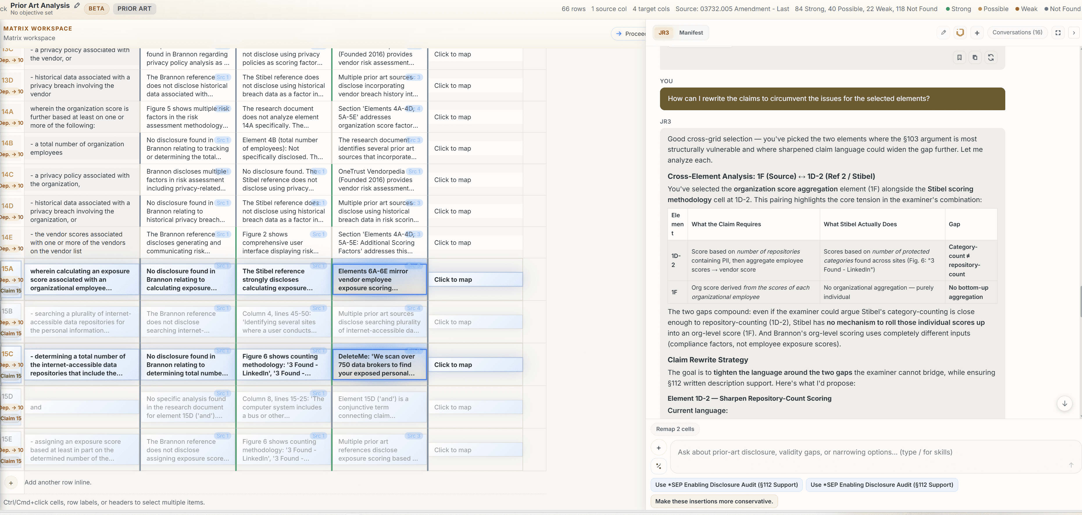Screen dimensions: 1082x515
Task: Click the bookmark icon on chat message
Action: (x=959, y=58)
